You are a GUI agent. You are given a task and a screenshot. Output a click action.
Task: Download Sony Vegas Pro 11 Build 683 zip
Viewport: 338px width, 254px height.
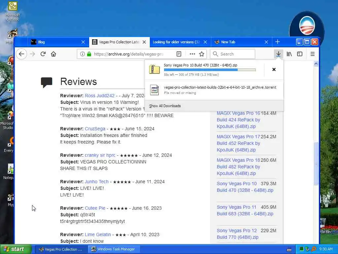(245, 210)
